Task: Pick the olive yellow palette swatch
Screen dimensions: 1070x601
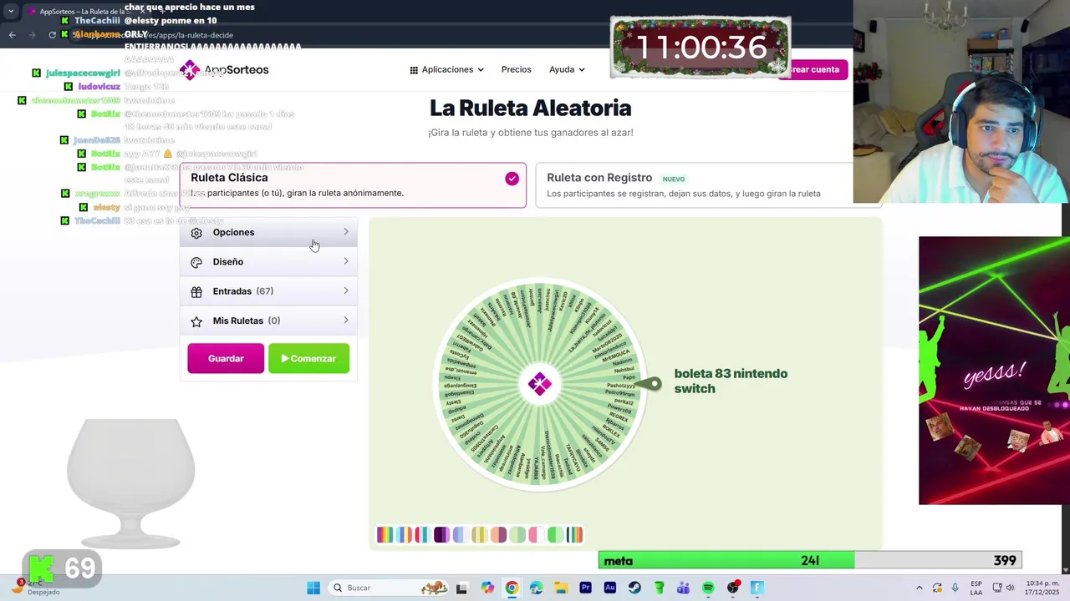Action: [480, 535]
